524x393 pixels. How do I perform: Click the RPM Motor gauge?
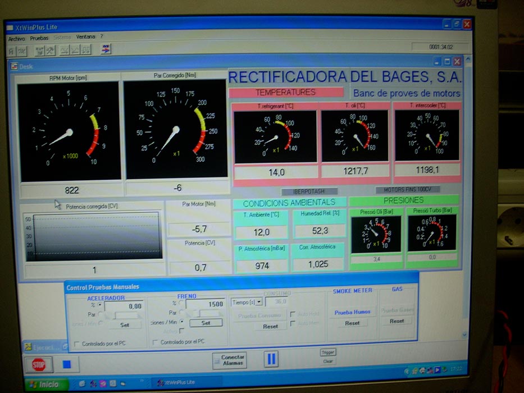pyautogui.click(x=69, y=132)
